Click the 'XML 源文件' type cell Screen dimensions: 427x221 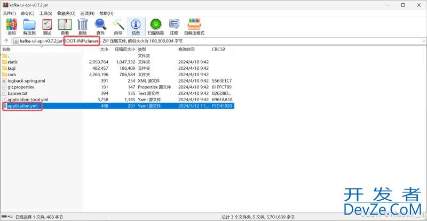click(149, 81)
